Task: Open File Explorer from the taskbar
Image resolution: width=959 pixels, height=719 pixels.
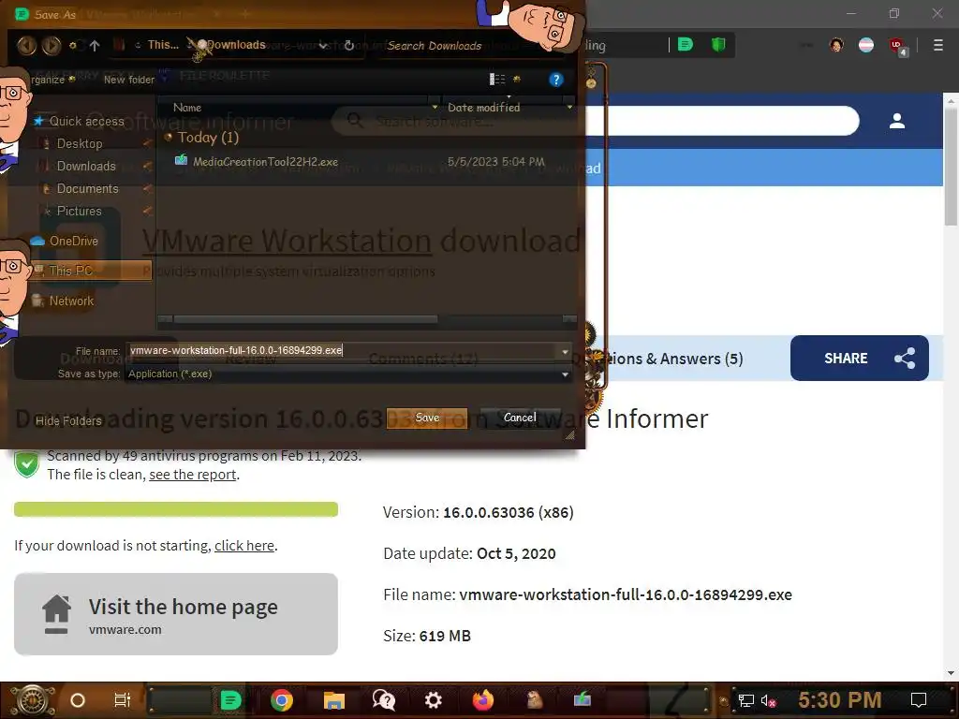Action: click(x=334, y=700)
